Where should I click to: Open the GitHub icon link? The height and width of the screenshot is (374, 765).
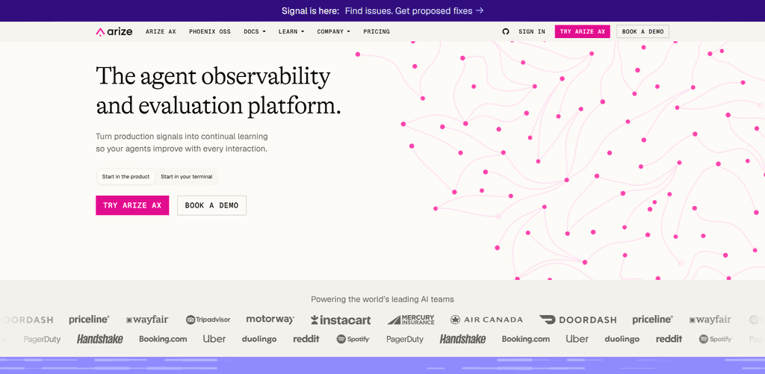(506, 31)
